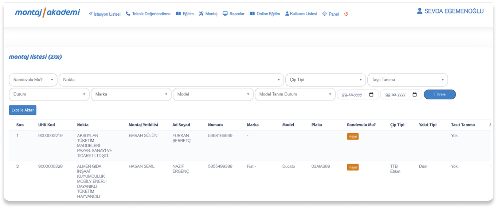This screenshot has height=208, width=497.
Task: Select the Durum dropdown filter
Action: point(49,94)
